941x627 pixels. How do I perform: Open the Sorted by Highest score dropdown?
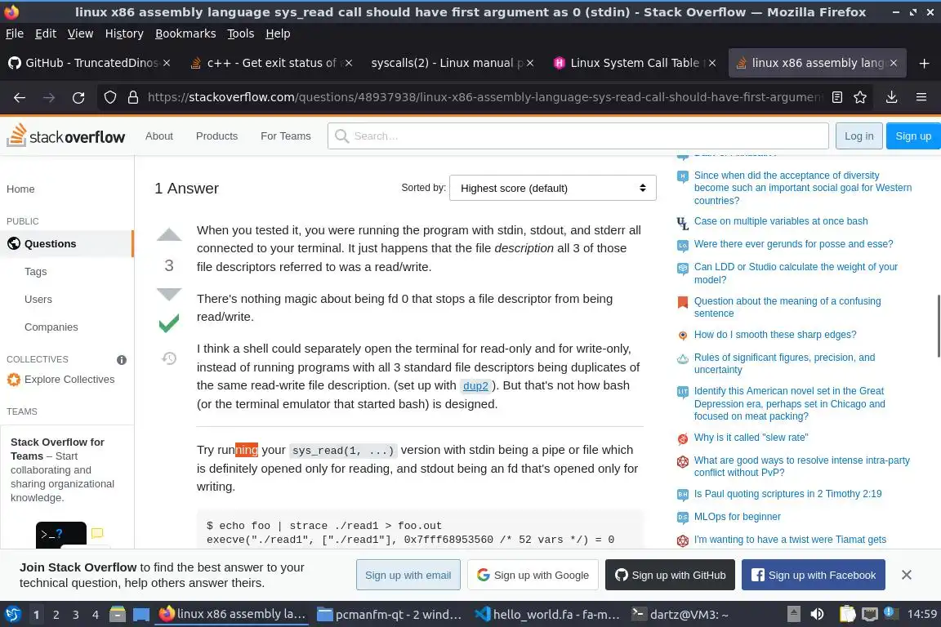(x=553, y=188)
